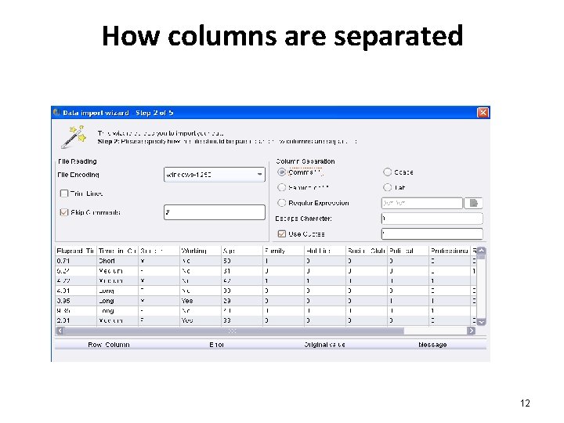Uncheck the Use Quotes checkbox

(x=282, y=234)
